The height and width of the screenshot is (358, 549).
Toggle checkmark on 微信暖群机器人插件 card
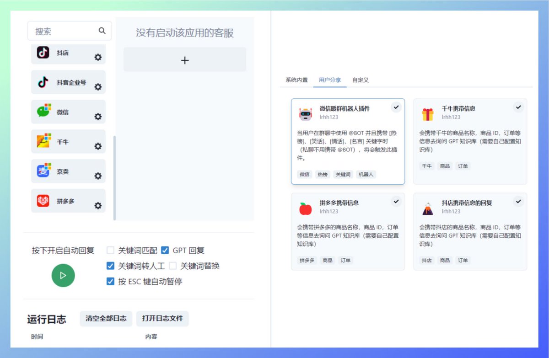pyautogui.click(x=396, y=107)
